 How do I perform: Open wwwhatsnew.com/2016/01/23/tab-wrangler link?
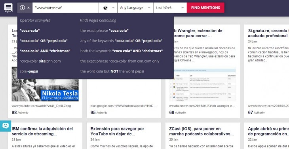pos(202,106)
